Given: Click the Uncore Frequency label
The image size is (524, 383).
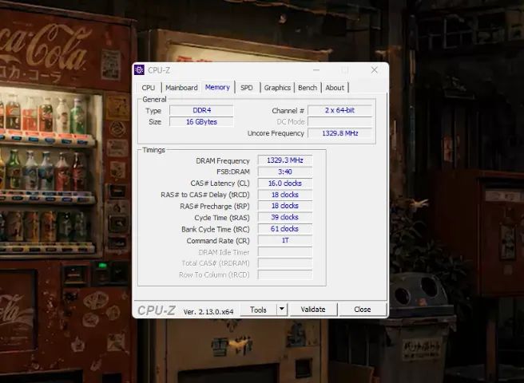Looking at the screenshot, I should click(276, 133).
